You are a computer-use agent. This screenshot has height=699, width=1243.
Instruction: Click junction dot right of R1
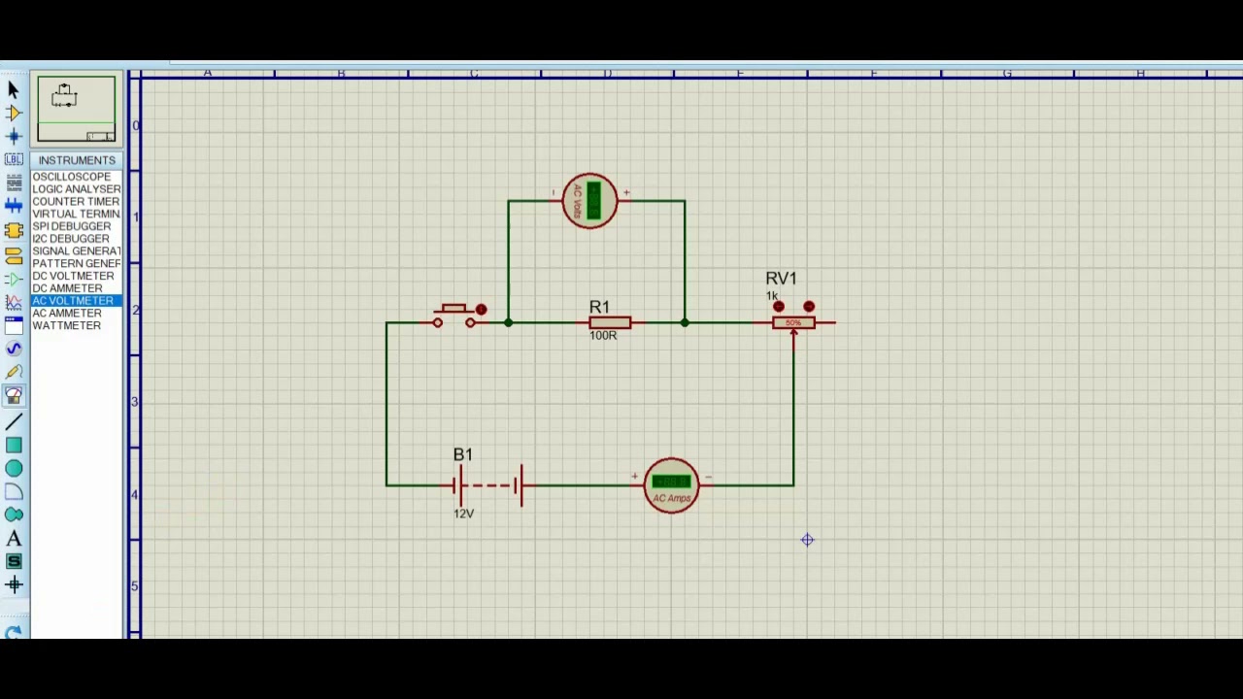685,322
